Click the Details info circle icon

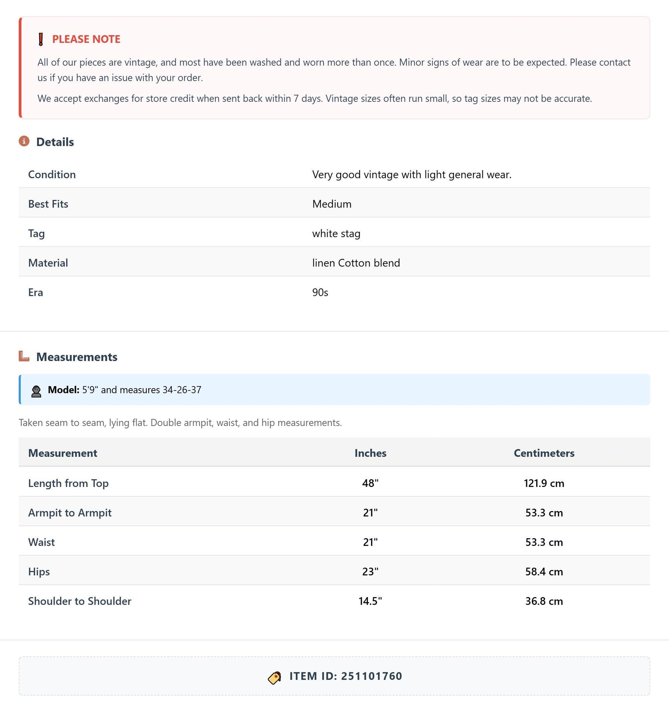pos(24,141)
